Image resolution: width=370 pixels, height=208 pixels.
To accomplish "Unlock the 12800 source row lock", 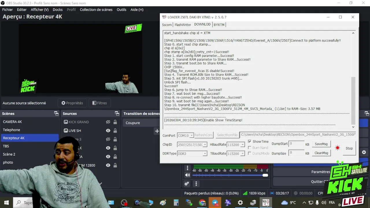I will point(115,165).
